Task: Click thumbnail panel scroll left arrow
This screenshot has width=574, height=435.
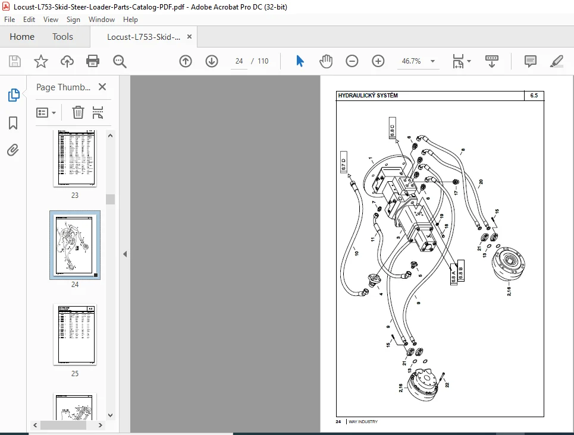Action: pos(35,425)
